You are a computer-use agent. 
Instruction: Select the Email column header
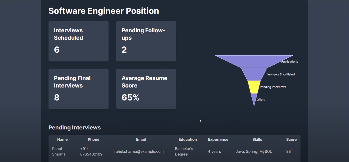click(x=141, y=139)
